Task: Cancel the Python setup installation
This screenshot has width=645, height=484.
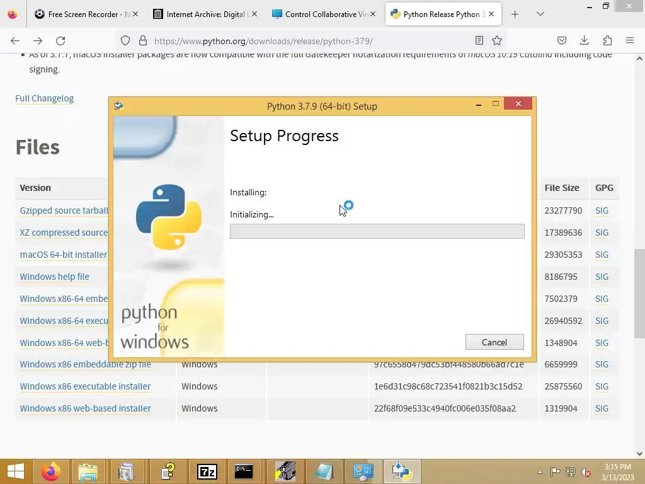Action: tap(494, 342)
